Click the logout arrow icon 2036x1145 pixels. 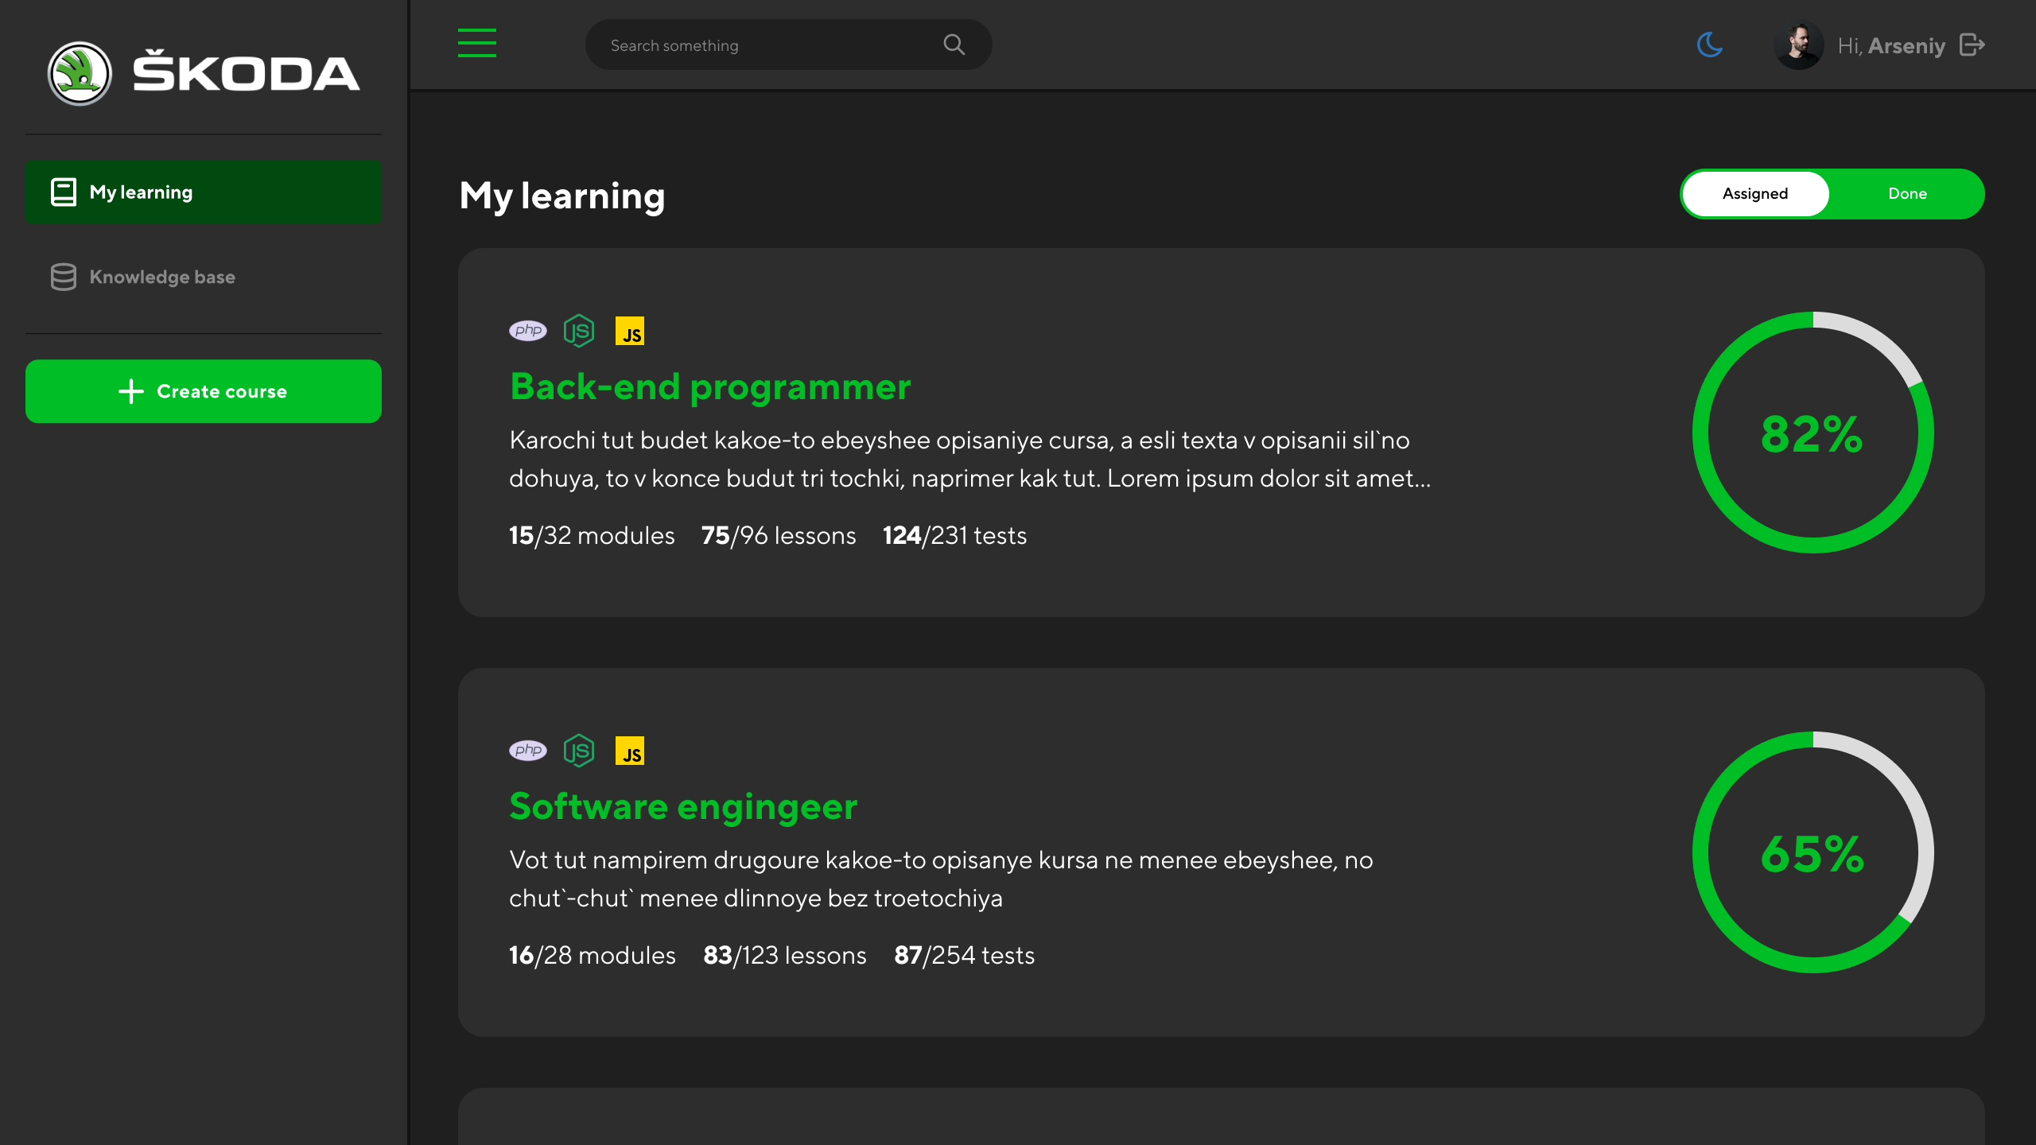(1972, 45)
